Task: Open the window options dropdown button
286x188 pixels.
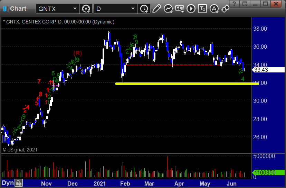Action: (x=245, y=4)
